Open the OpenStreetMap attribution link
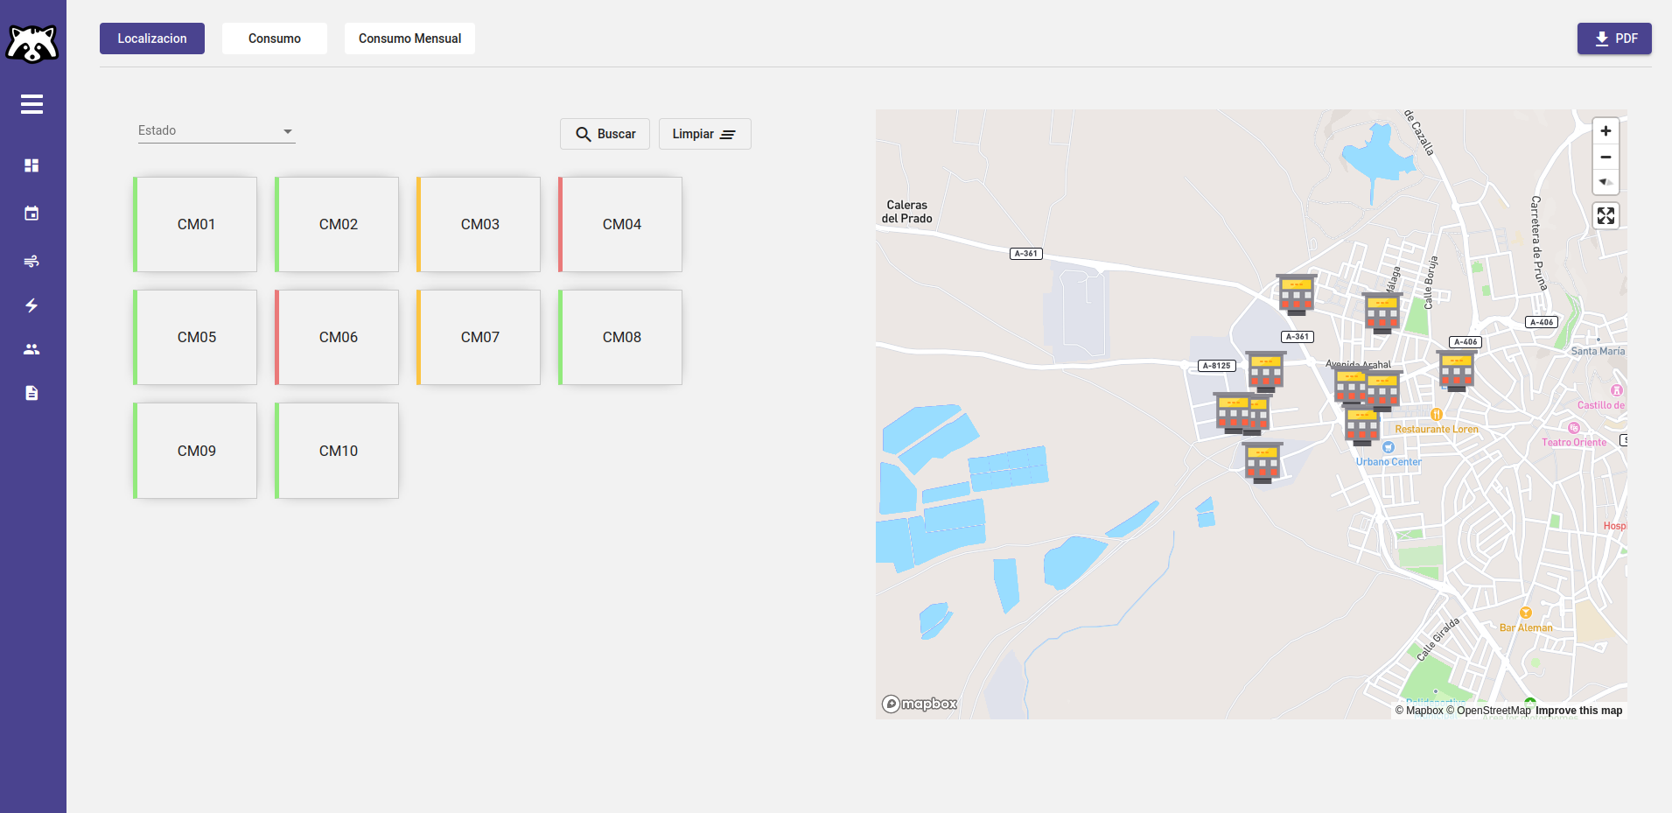The height and width of the screenshot is (813, 1672). (x=1488, y=711)
